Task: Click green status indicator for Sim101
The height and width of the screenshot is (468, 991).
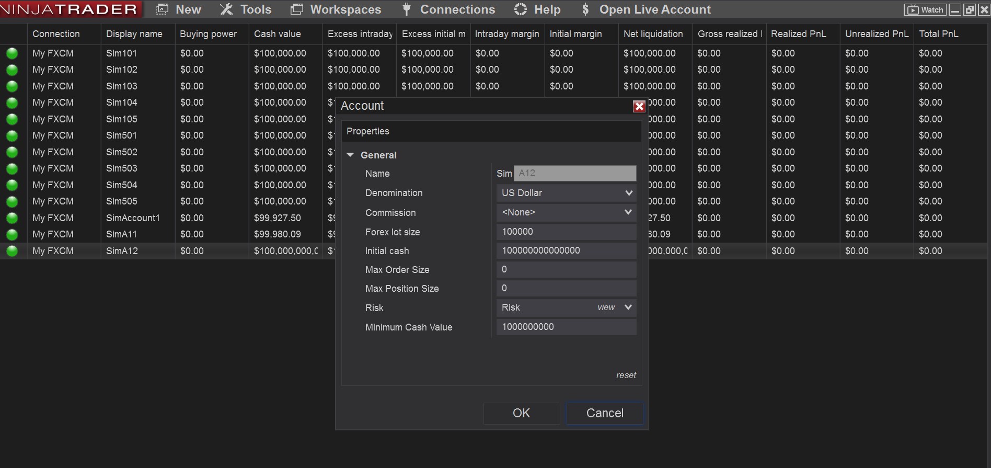Action: (x=12, y=53)
